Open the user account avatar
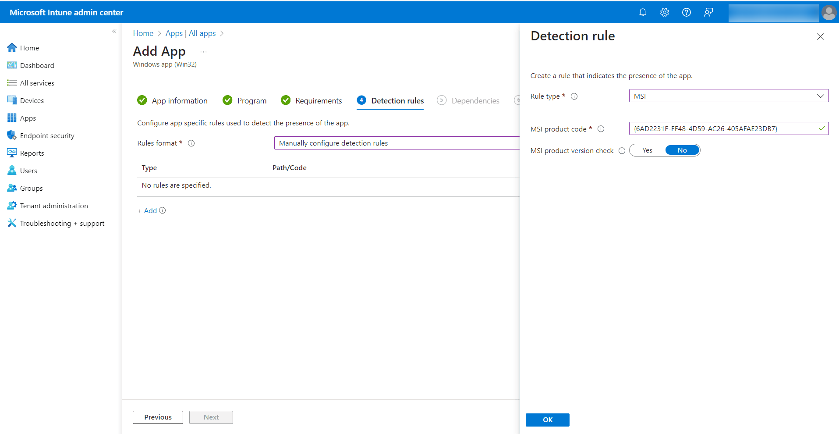839x434 pixels. click(828, 13)
